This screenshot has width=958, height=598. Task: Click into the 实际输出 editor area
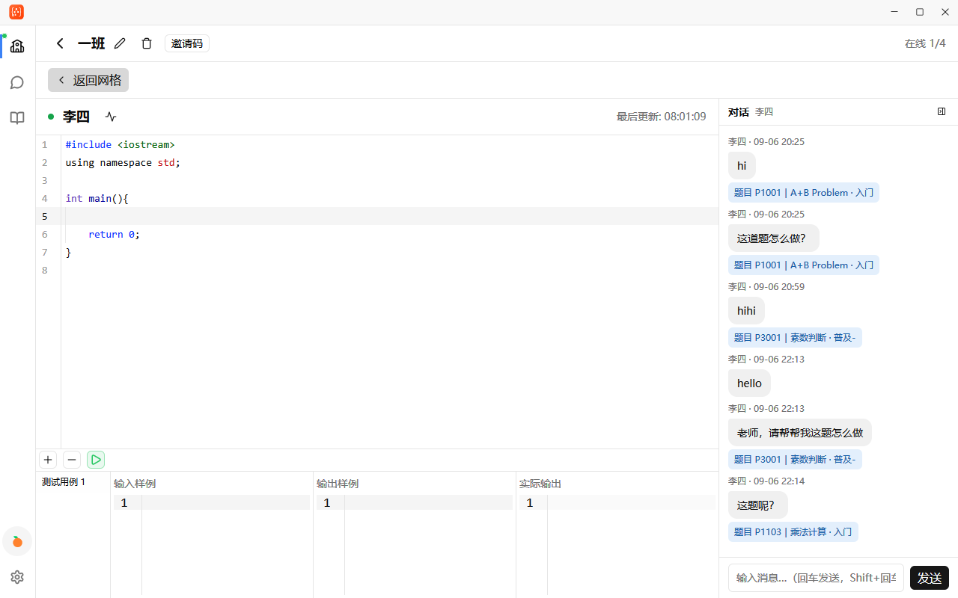point(617,543)
